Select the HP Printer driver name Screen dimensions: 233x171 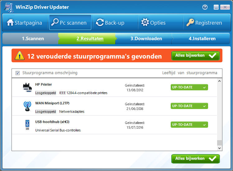(x=44, y=84)
